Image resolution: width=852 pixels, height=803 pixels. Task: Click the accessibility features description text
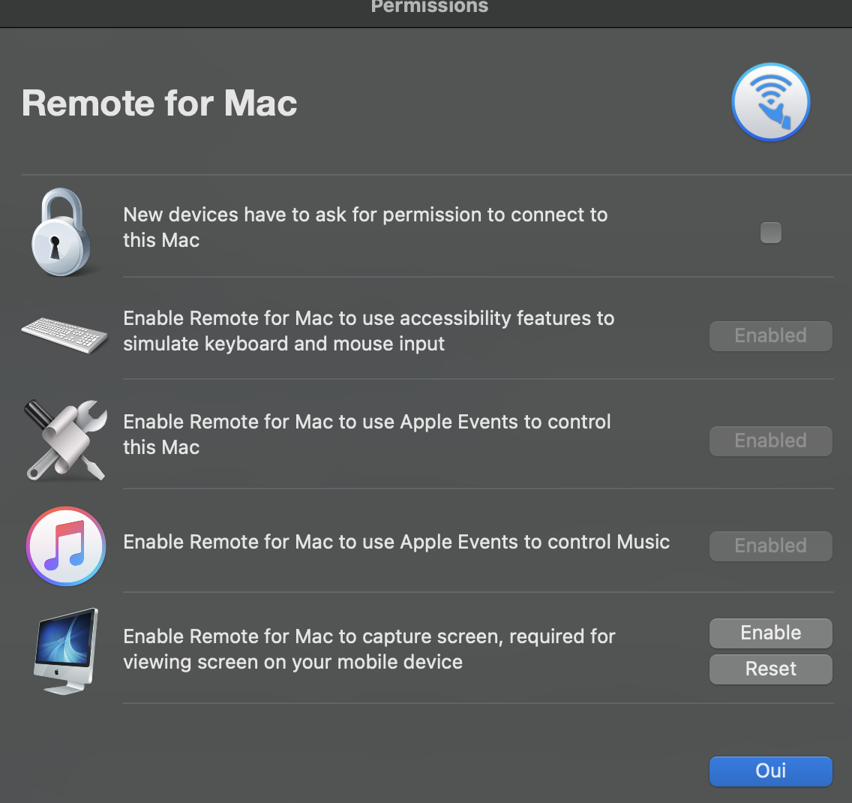click(368, 331)
